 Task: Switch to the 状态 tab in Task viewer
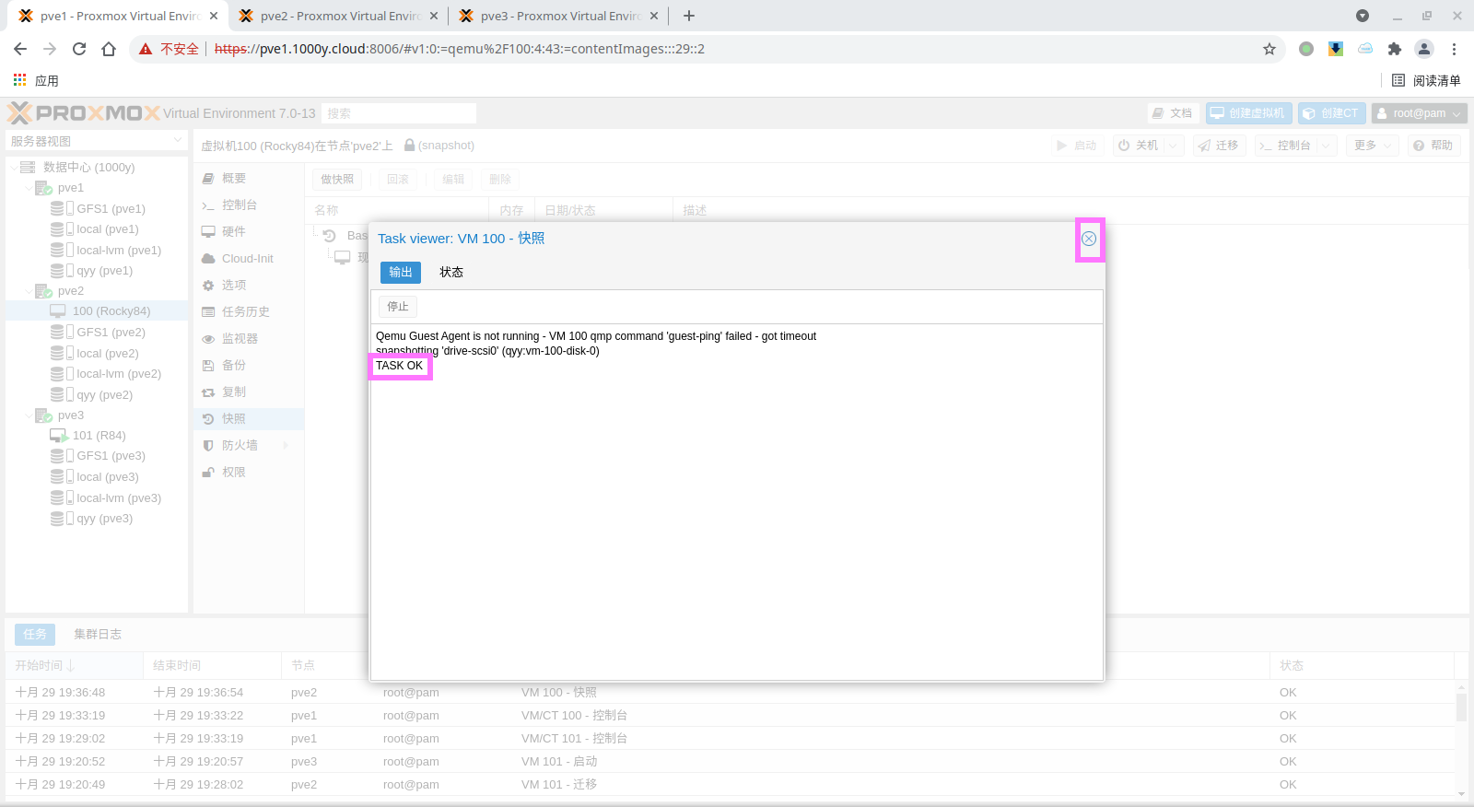click(x=451, y=273)
